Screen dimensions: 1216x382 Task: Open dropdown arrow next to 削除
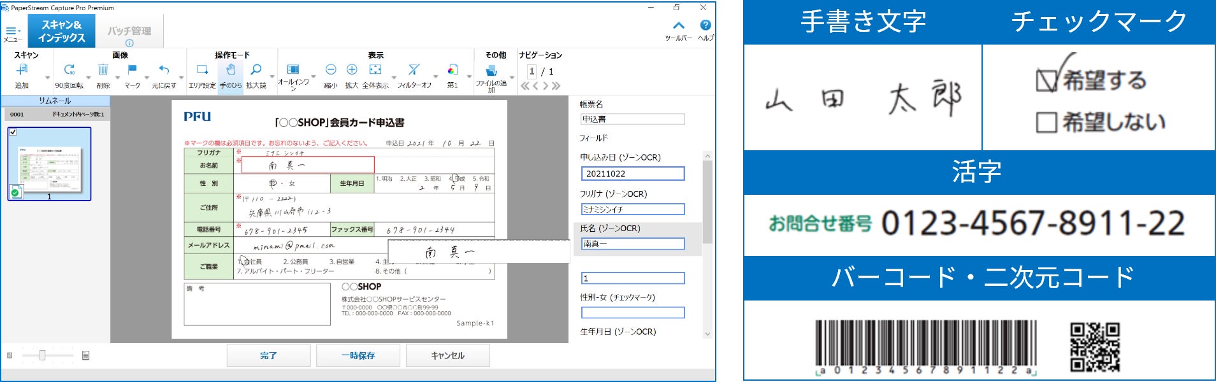(117, 78)
